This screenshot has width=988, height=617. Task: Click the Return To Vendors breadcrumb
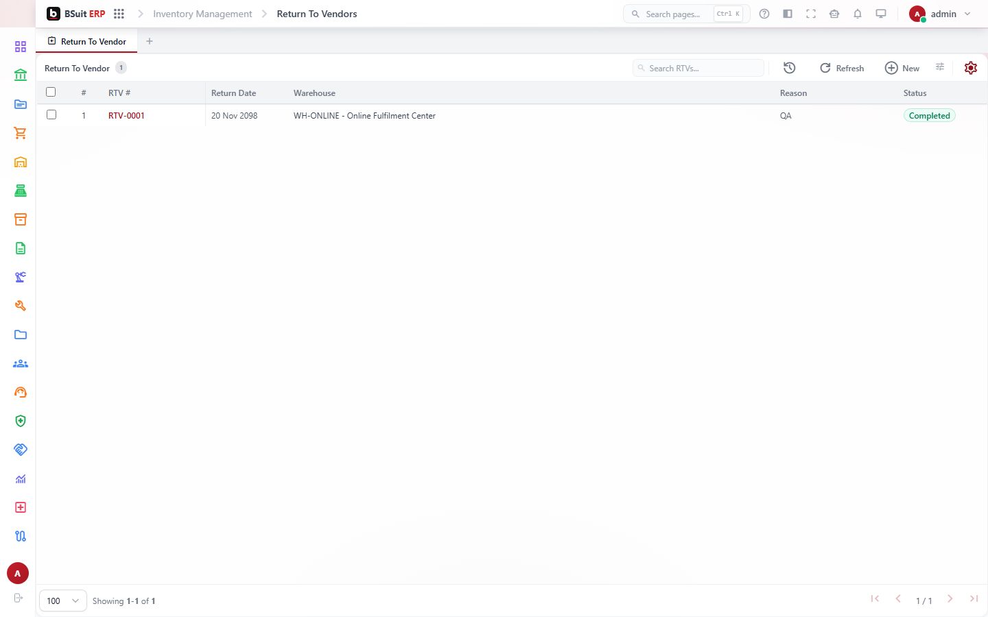pyautogui.click(x=317, y=14)
